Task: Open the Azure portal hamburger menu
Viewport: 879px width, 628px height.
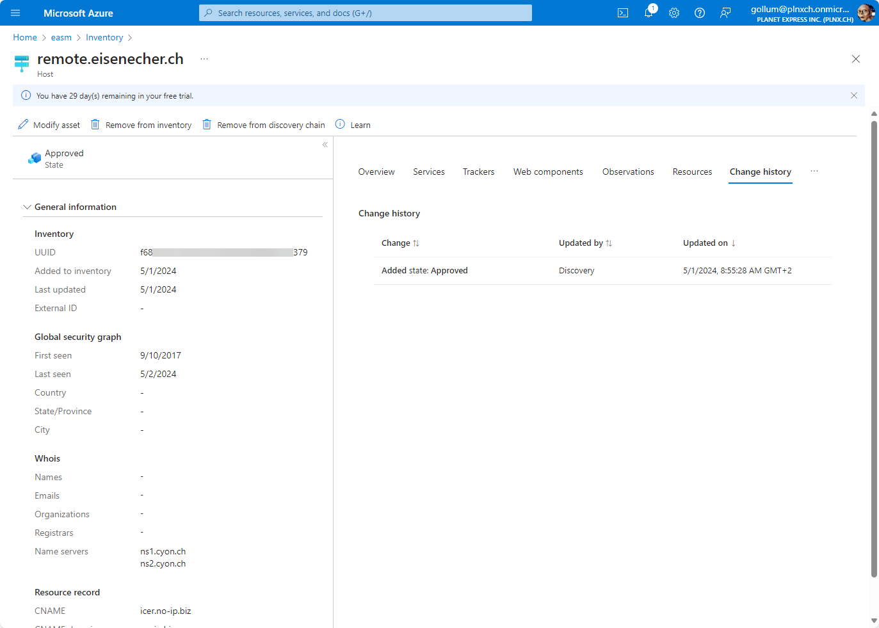Action: [x=15, y=13]
